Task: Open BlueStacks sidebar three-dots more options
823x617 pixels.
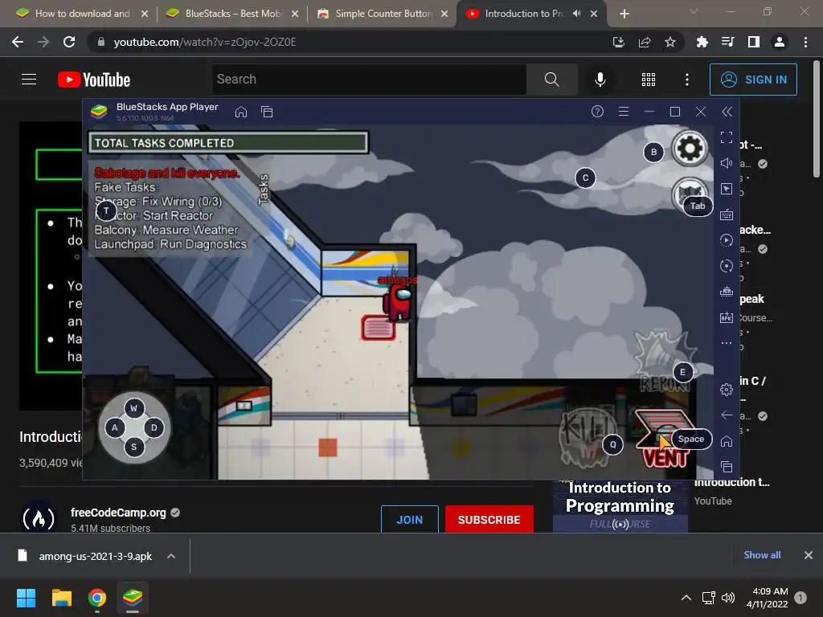Action: [x=727, y=343]
